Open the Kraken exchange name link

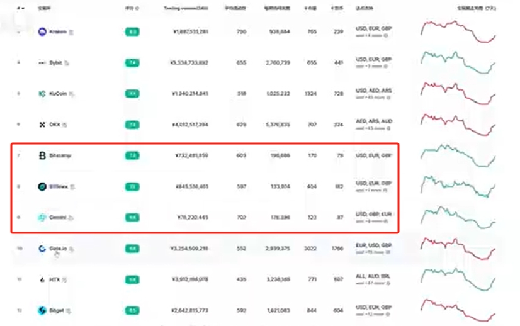pos(58,32)
